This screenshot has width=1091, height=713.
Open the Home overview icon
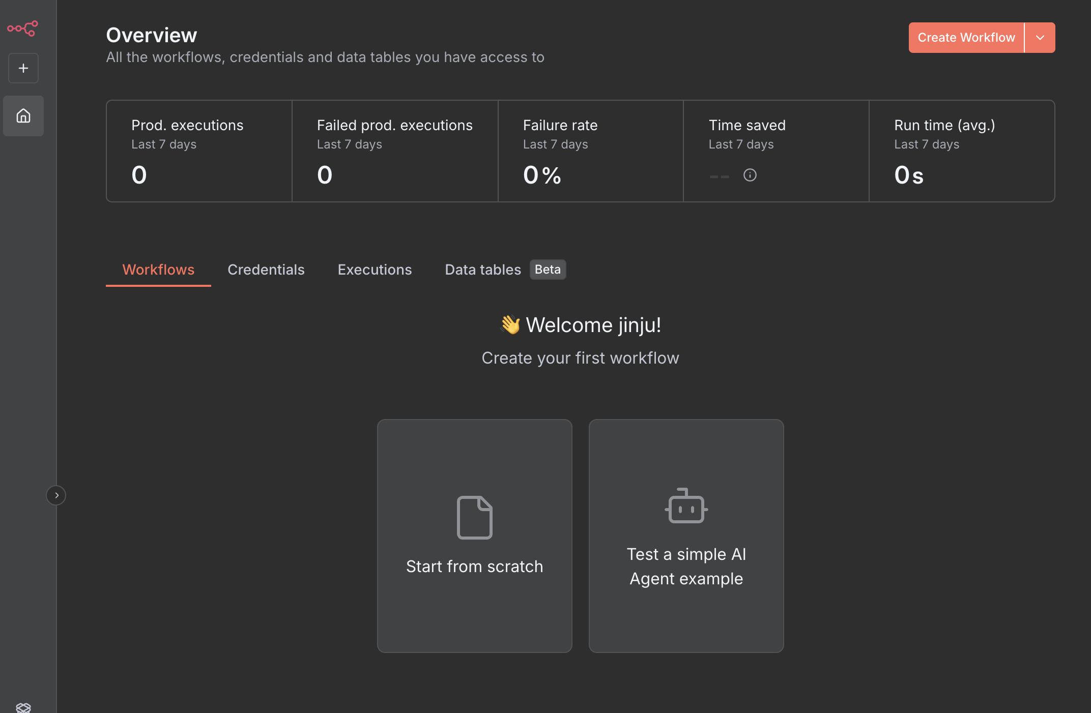[23, 116]
